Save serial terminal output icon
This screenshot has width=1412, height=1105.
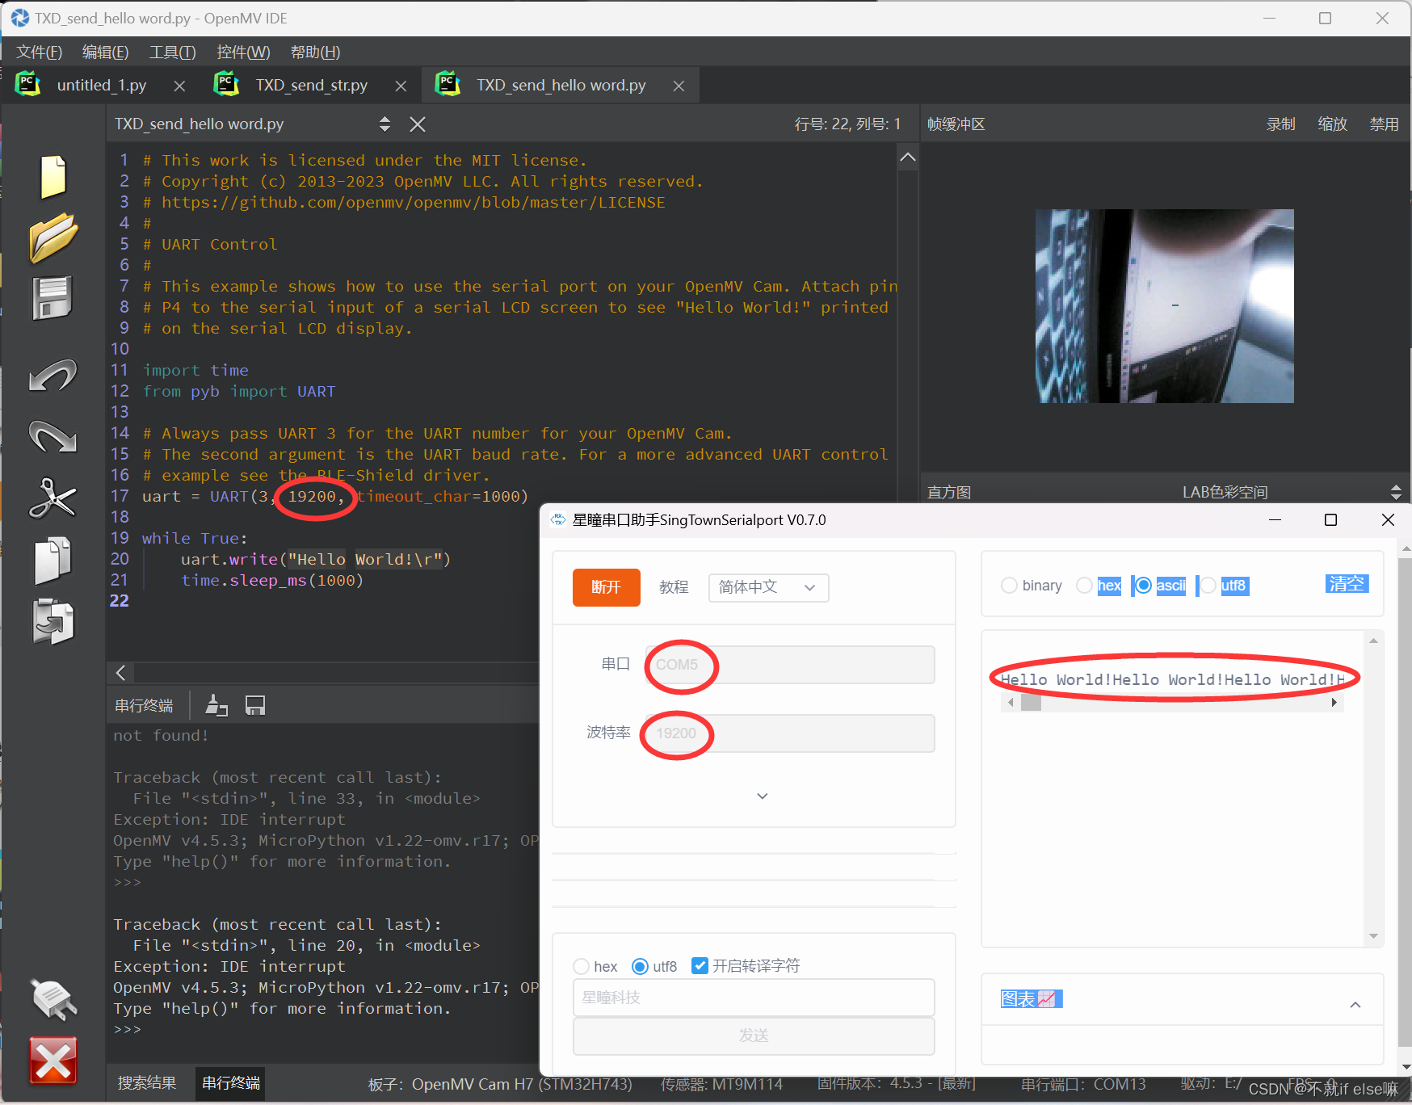(x=255, y=705)
